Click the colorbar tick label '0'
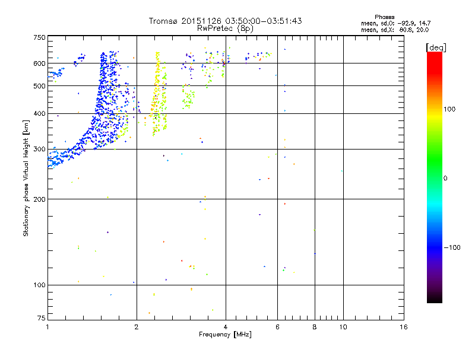Image resolution: width=475 pixels, height=356 pixels. (x=445, y=179)
